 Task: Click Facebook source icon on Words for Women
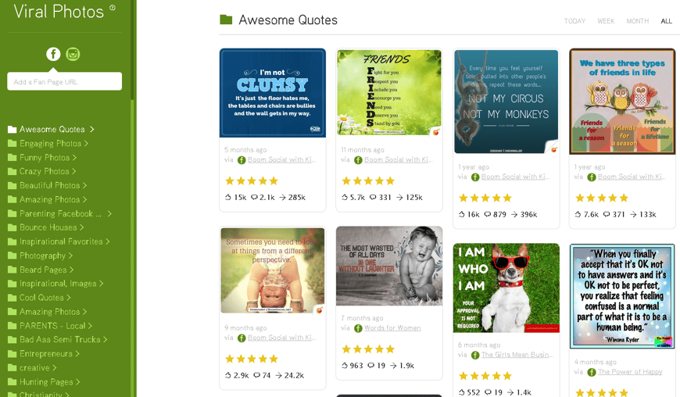coord(358,328)
